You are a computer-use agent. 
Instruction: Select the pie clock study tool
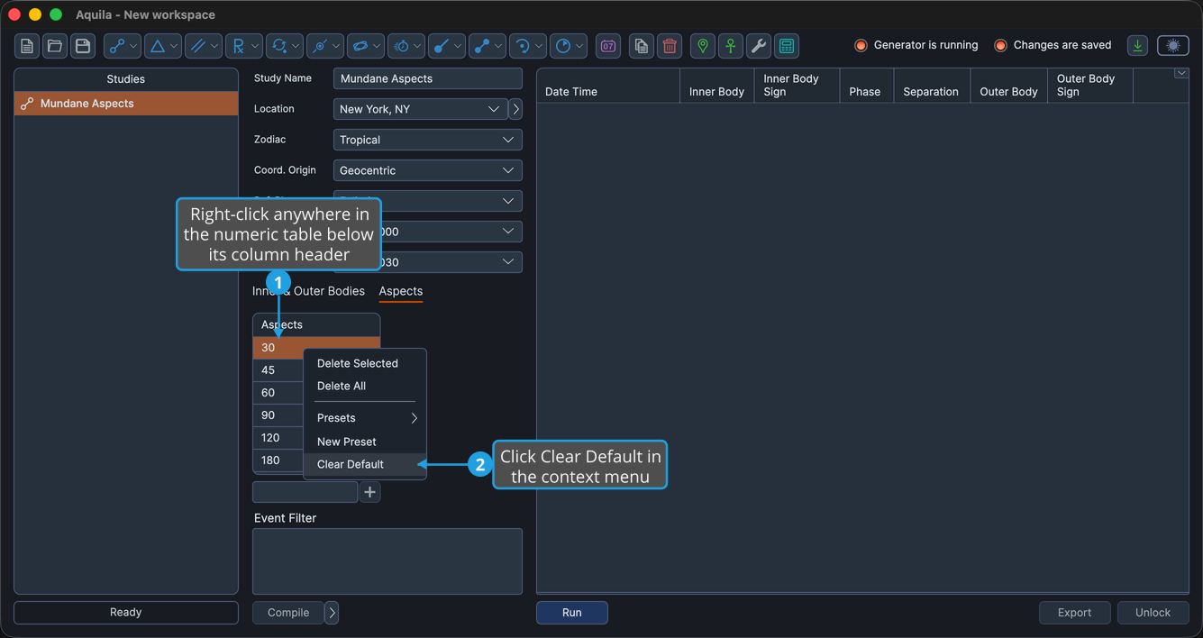point(563,46)
